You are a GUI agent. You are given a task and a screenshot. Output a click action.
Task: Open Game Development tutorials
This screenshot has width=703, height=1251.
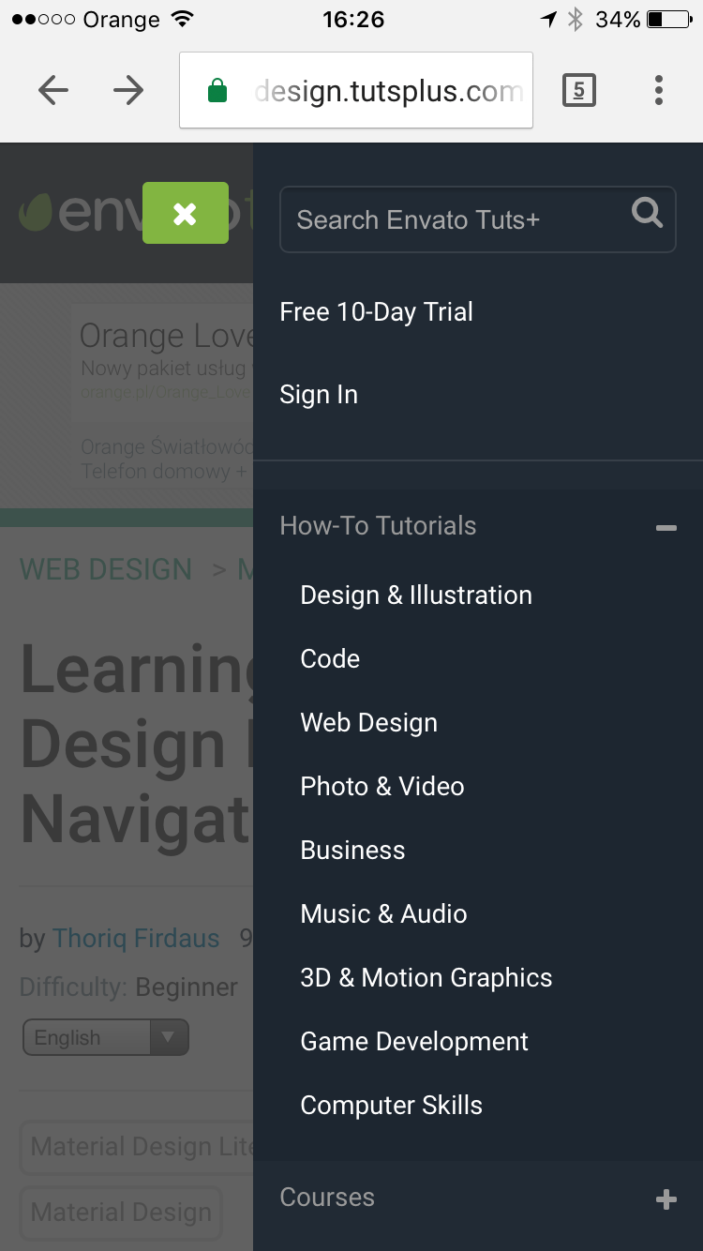coord(414,1042)
